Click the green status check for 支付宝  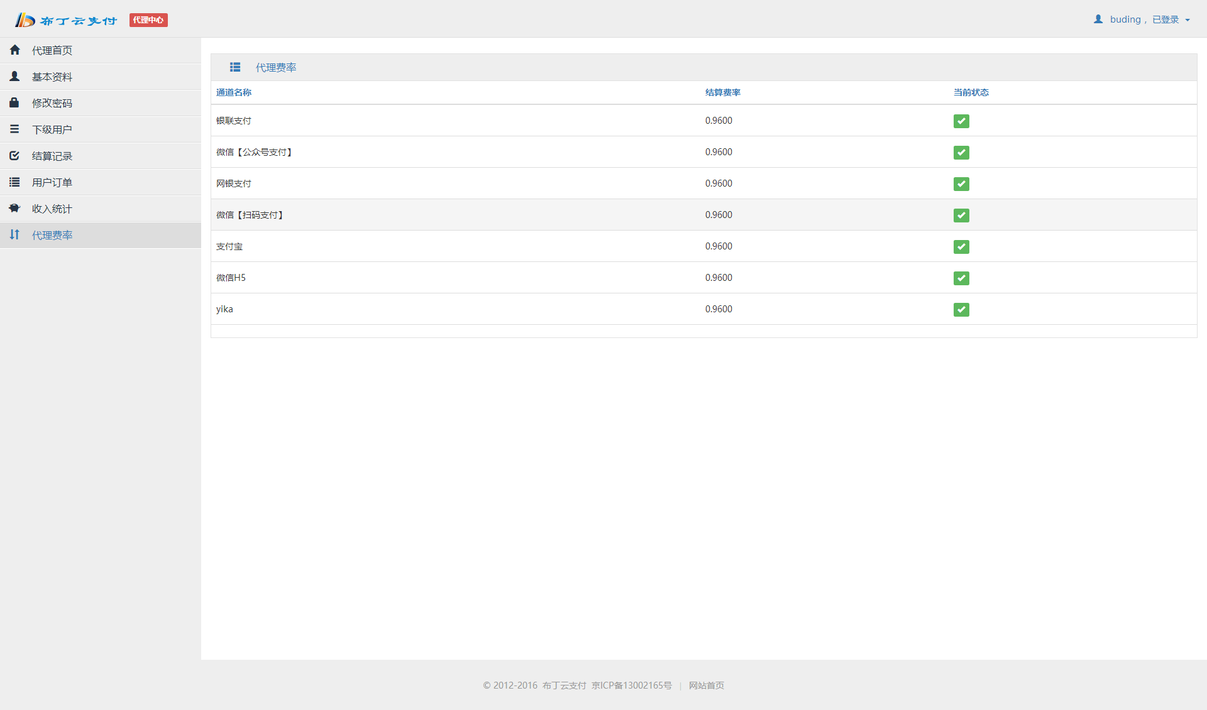pos(961,247)
